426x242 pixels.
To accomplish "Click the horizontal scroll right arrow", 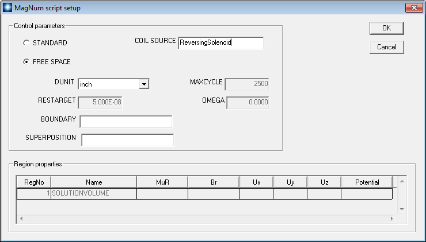I will tap(393, 218).
